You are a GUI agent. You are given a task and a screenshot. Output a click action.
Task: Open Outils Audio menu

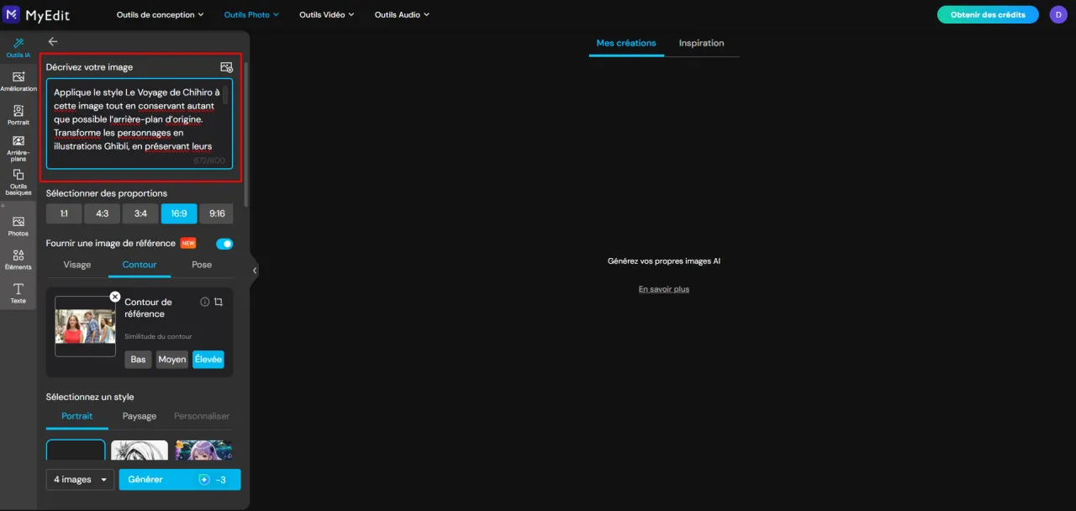click(x=402, y=14)
